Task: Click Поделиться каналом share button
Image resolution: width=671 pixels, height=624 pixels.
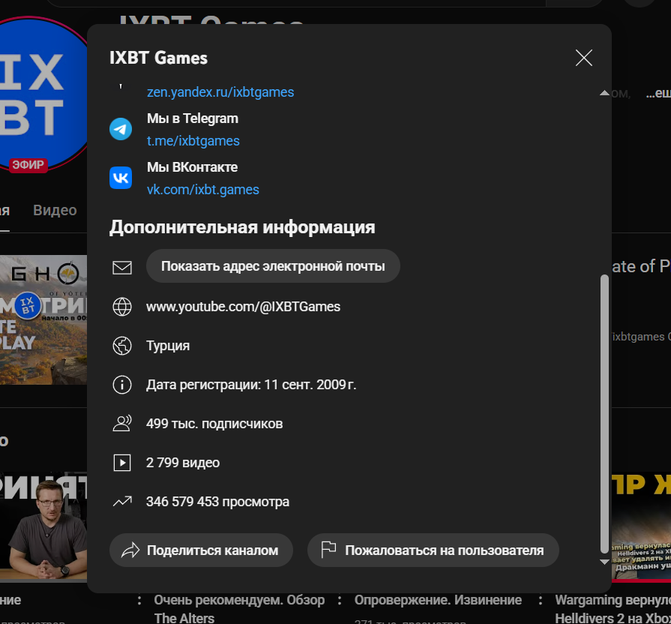Action: point(201,550)
